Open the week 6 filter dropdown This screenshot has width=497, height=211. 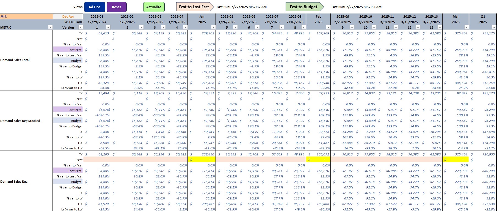point(257,28)
